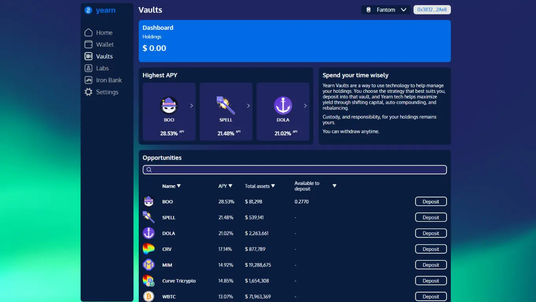Click the search magnifier icon

click(x=149, y=170)
